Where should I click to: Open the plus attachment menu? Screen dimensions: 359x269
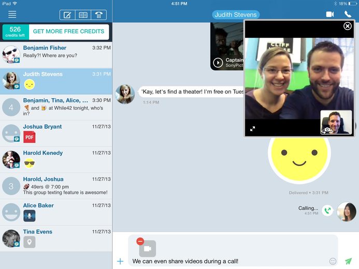tap(120, 261)
